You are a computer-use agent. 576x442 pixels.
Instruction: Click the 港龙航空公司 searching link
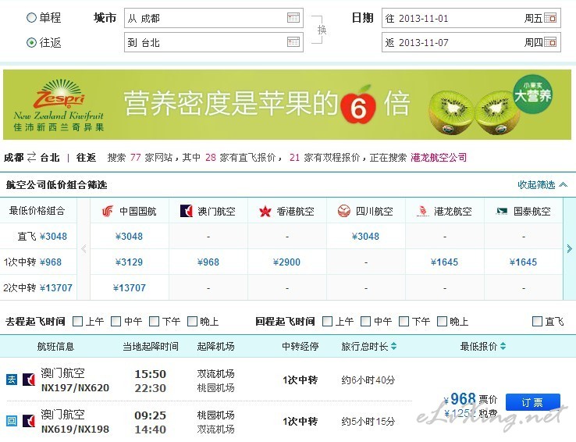(439, 158)
